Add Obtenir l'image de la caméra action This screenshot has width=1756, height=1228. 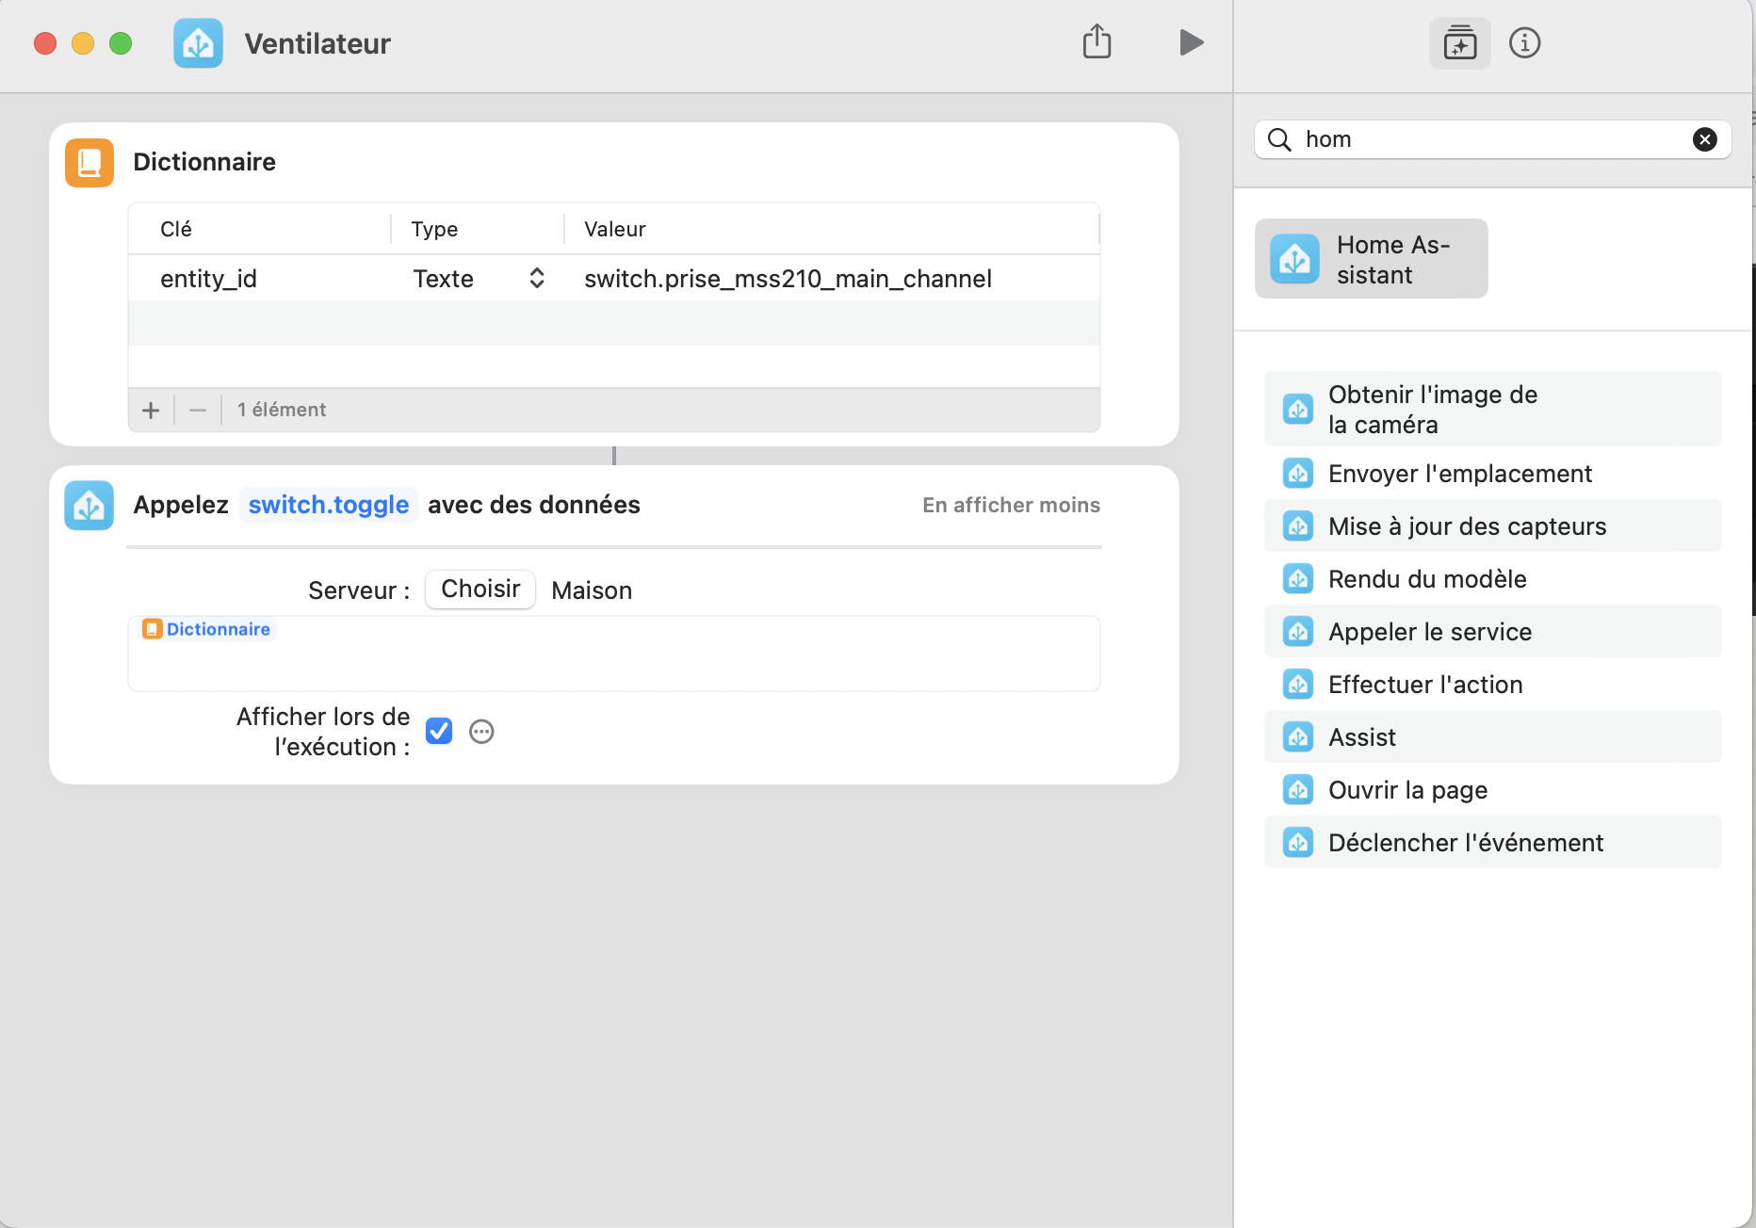point(1492,410)
